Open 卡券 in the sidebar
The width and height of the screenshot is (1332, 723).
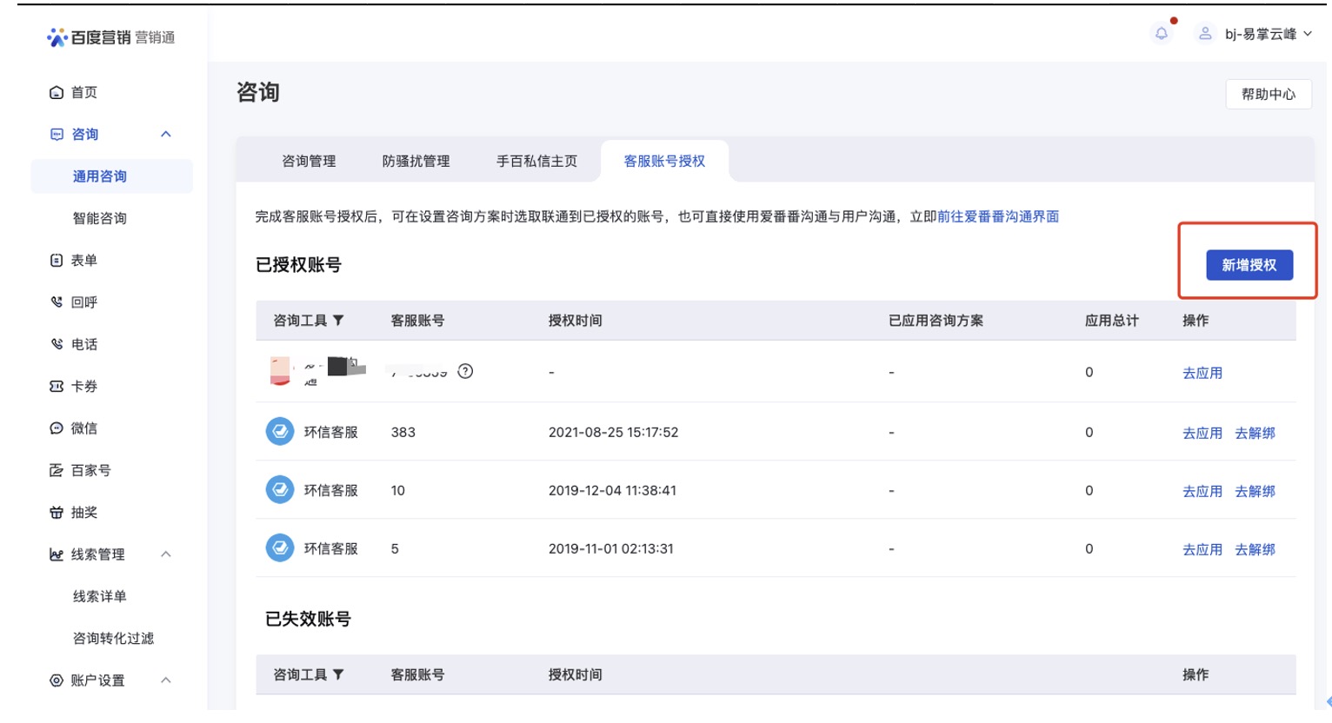83,386
